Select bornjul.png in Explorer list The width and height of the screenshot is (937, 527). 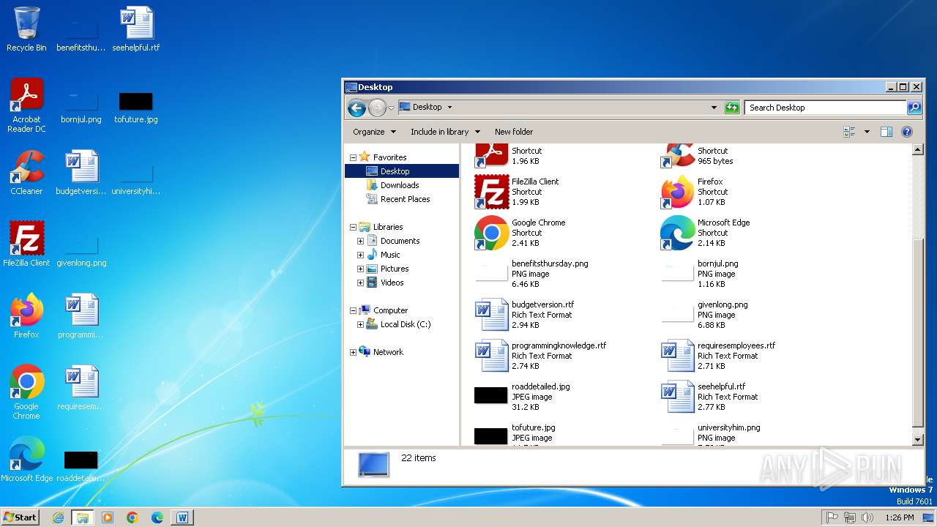(699, 274)
